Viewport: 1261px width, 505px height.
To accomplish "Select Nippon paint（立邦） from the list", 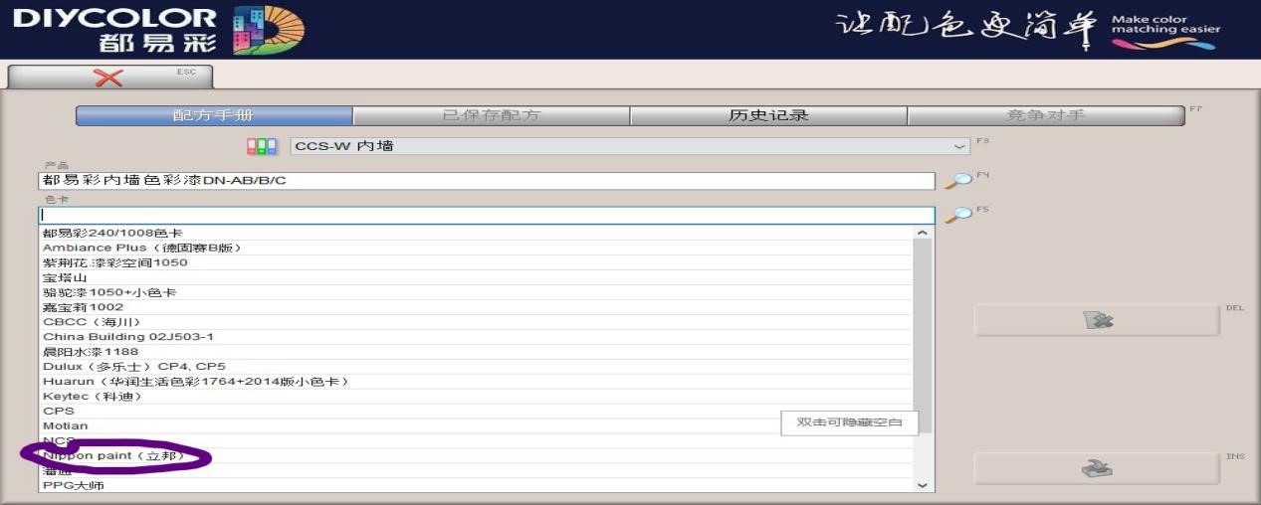I will (x=113, y=456).
